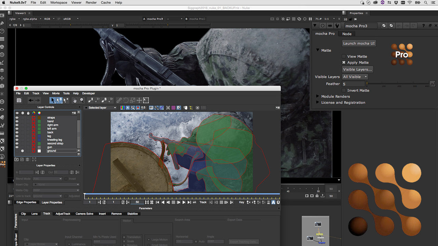Enable the Invert Matte checkbox
This screenshot has height=246, width=438.
(x=344, y=91)
